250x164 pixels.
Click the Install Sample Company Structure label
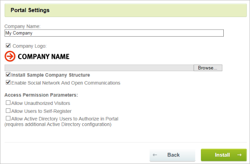click(x=50, y=75)
